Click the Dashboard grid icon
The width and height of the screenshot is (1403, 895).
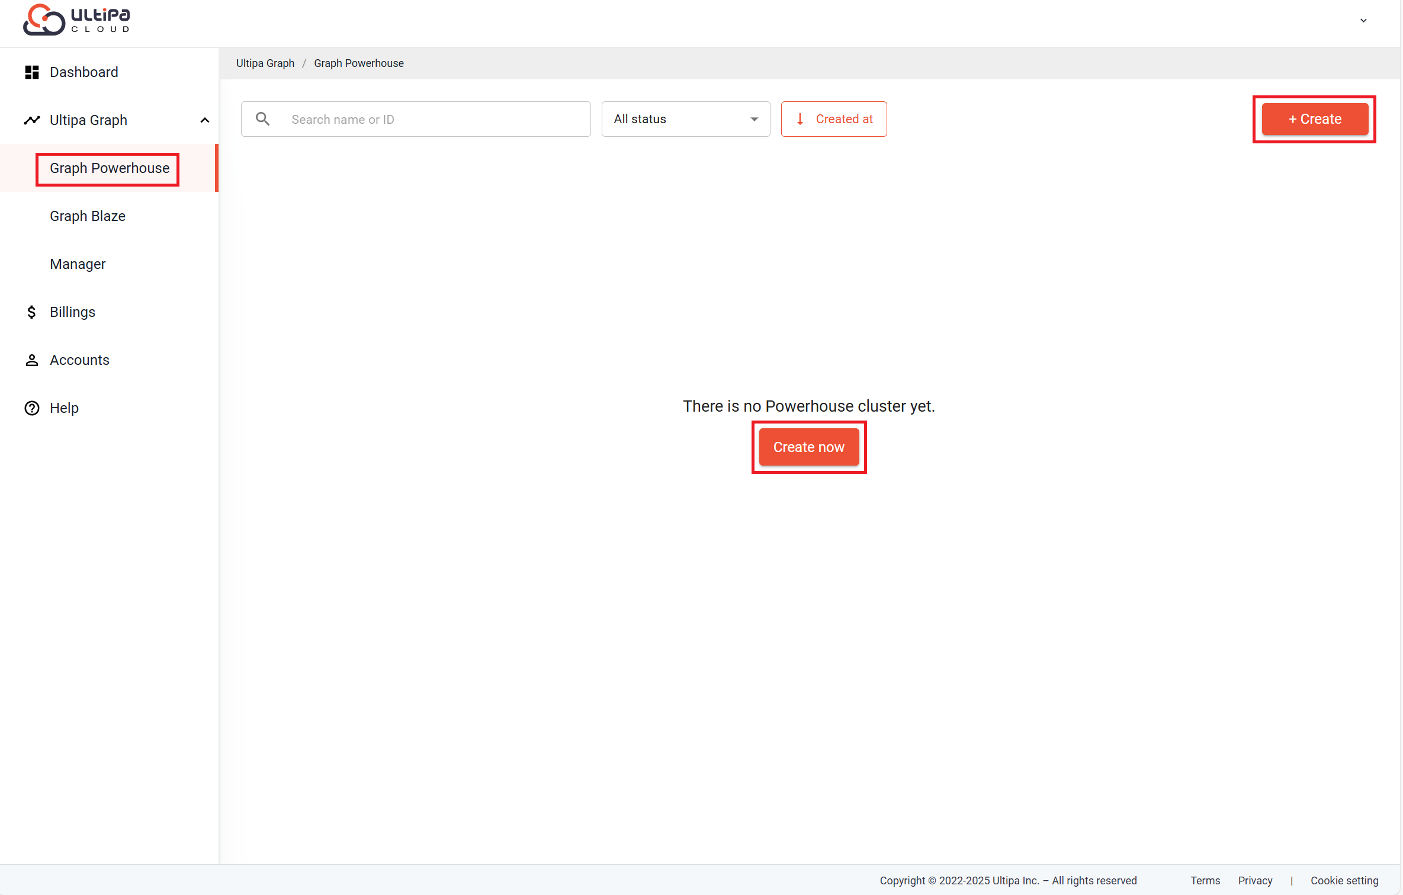(32, 72)
